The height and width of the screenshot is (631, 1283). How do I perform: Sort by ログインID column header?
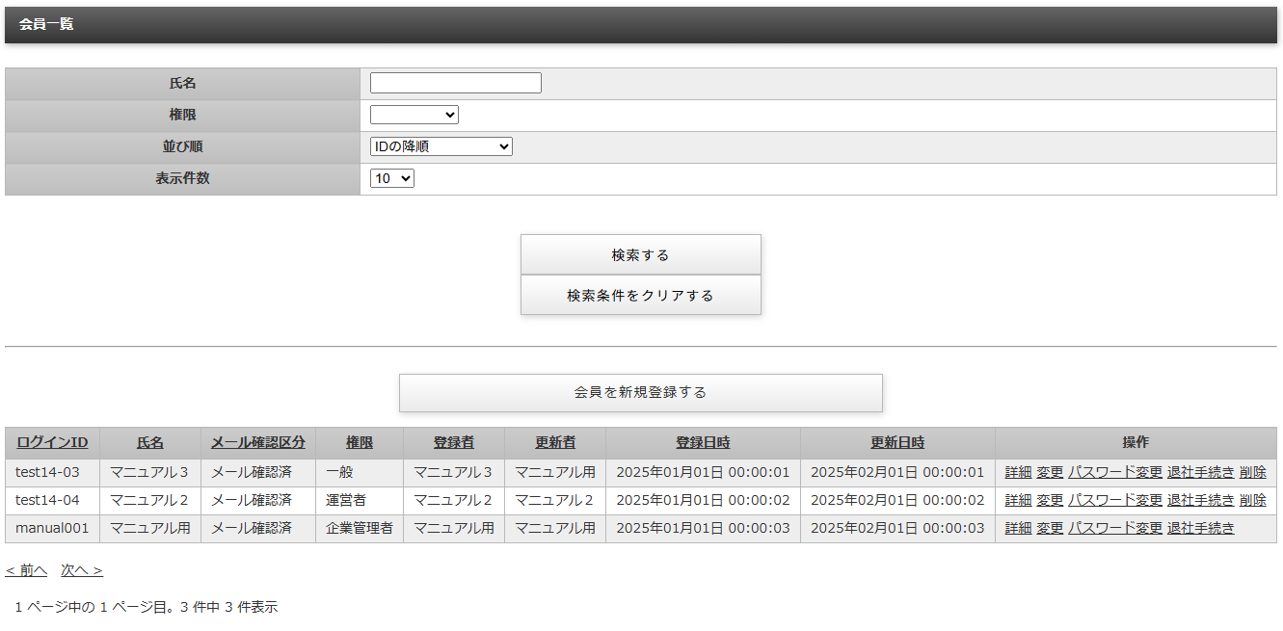pos(52,443)
